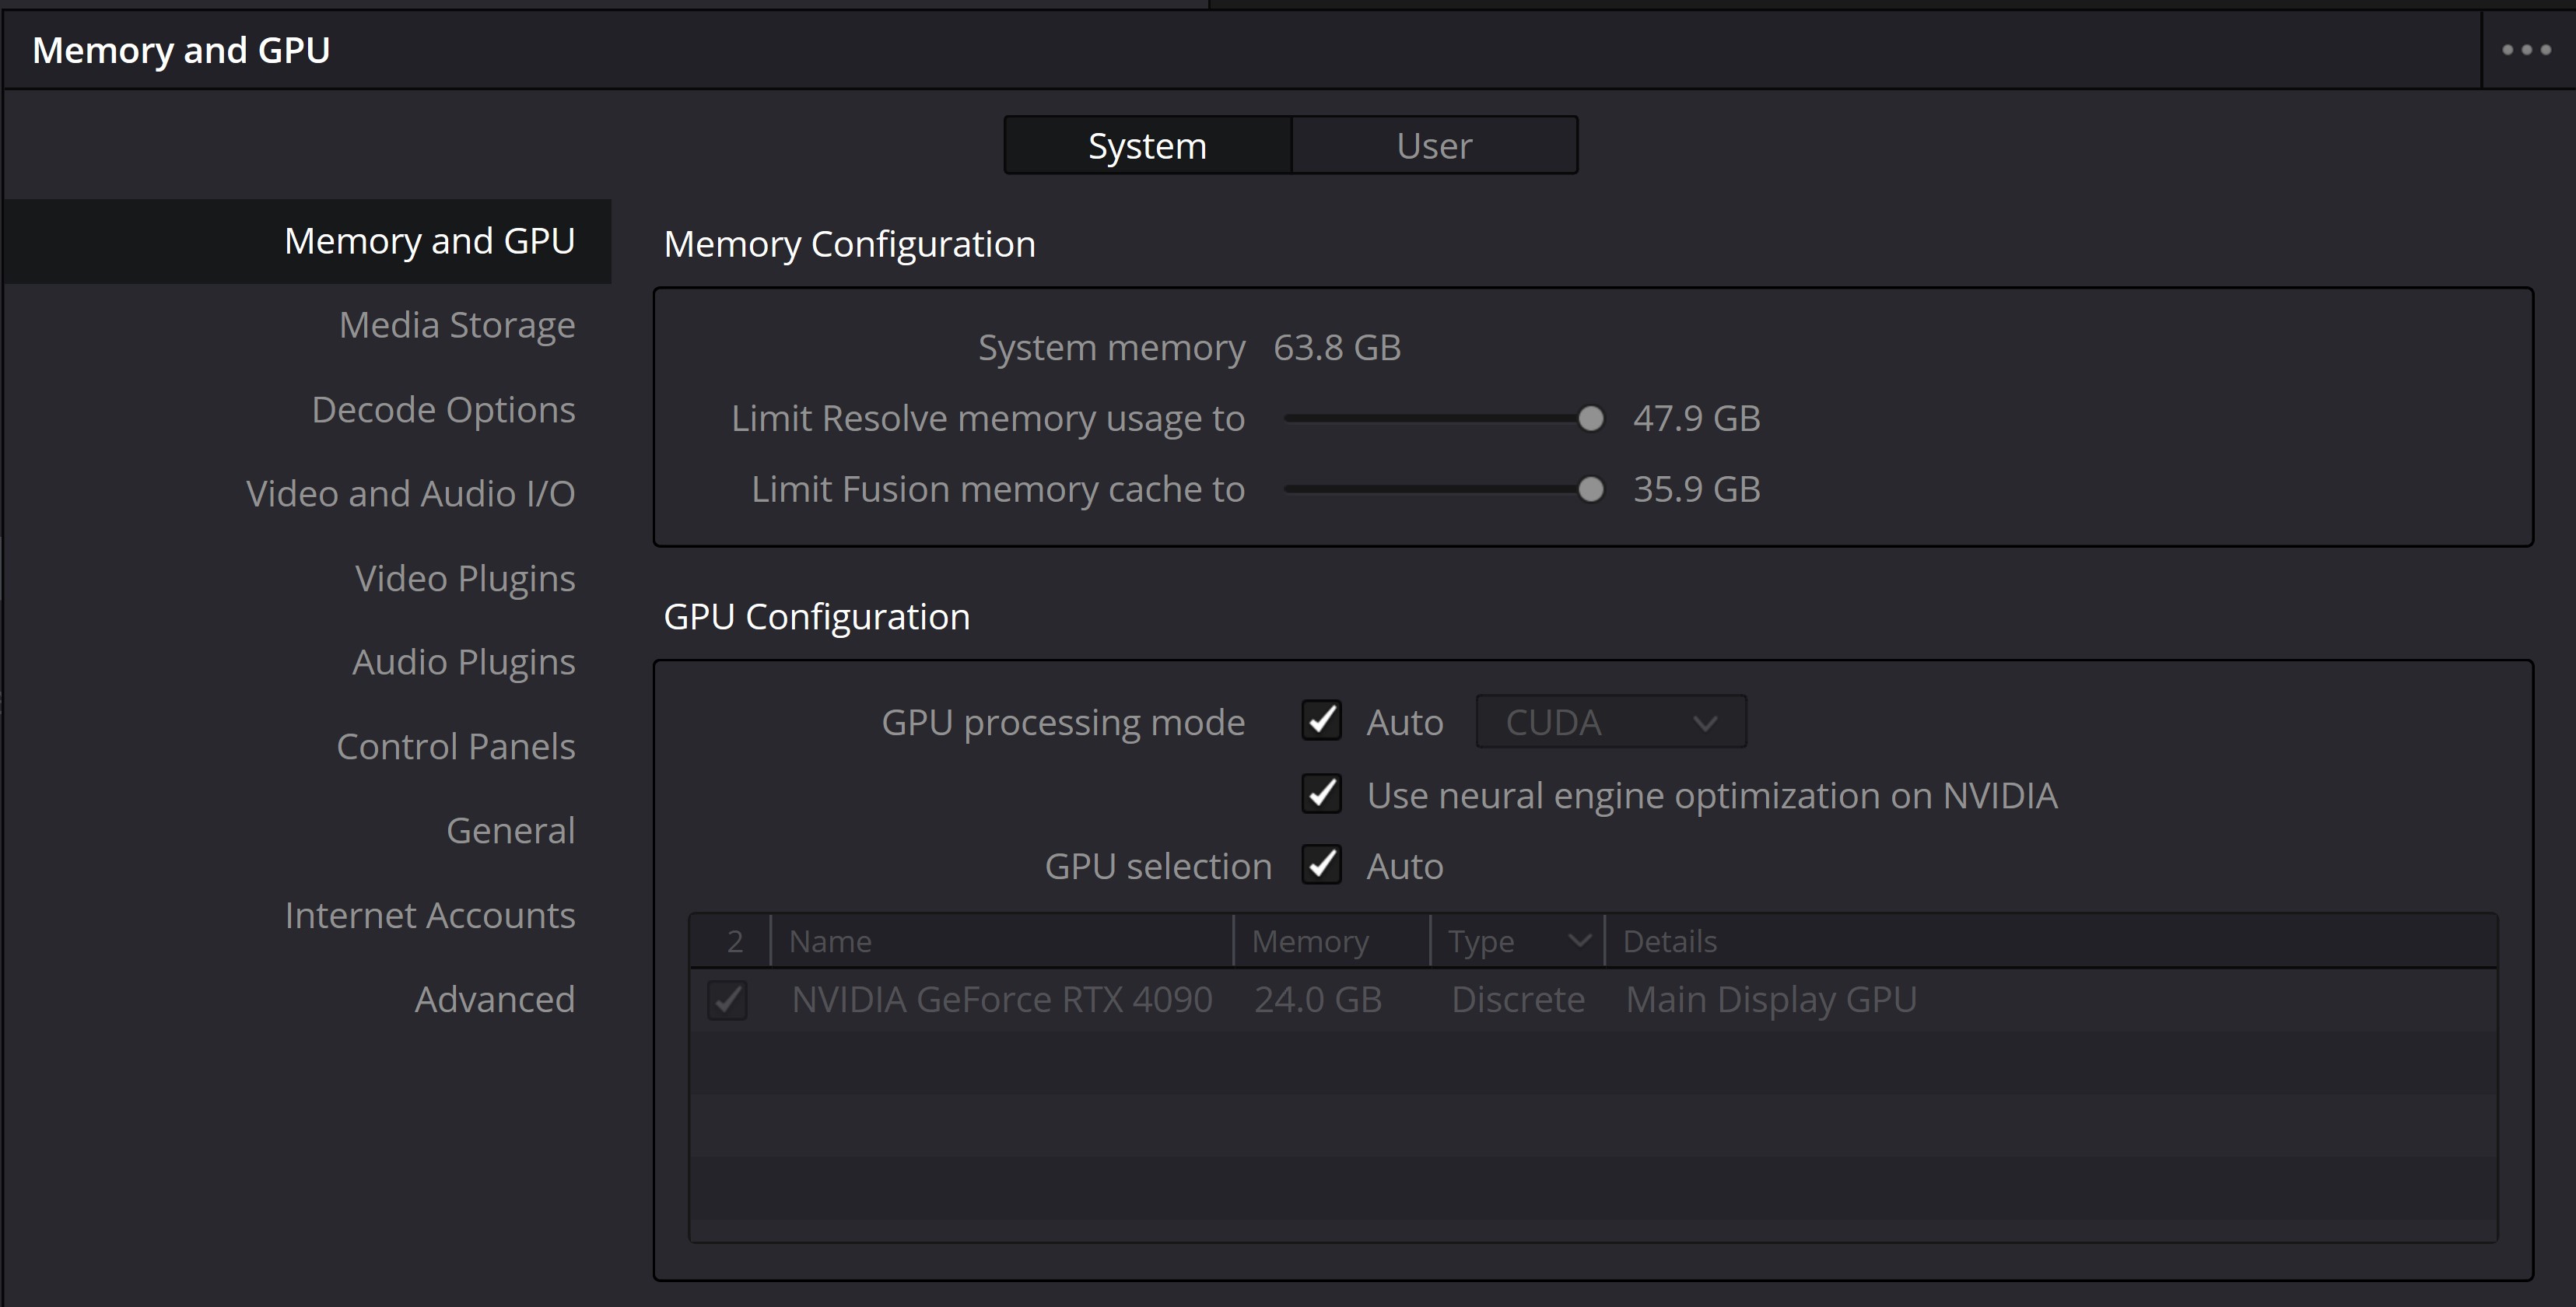Click the '47.9 GB' Resolve memory value
This screenshot has width=2576, height=1307.
pyautogui.click(x=1697, y=419)
